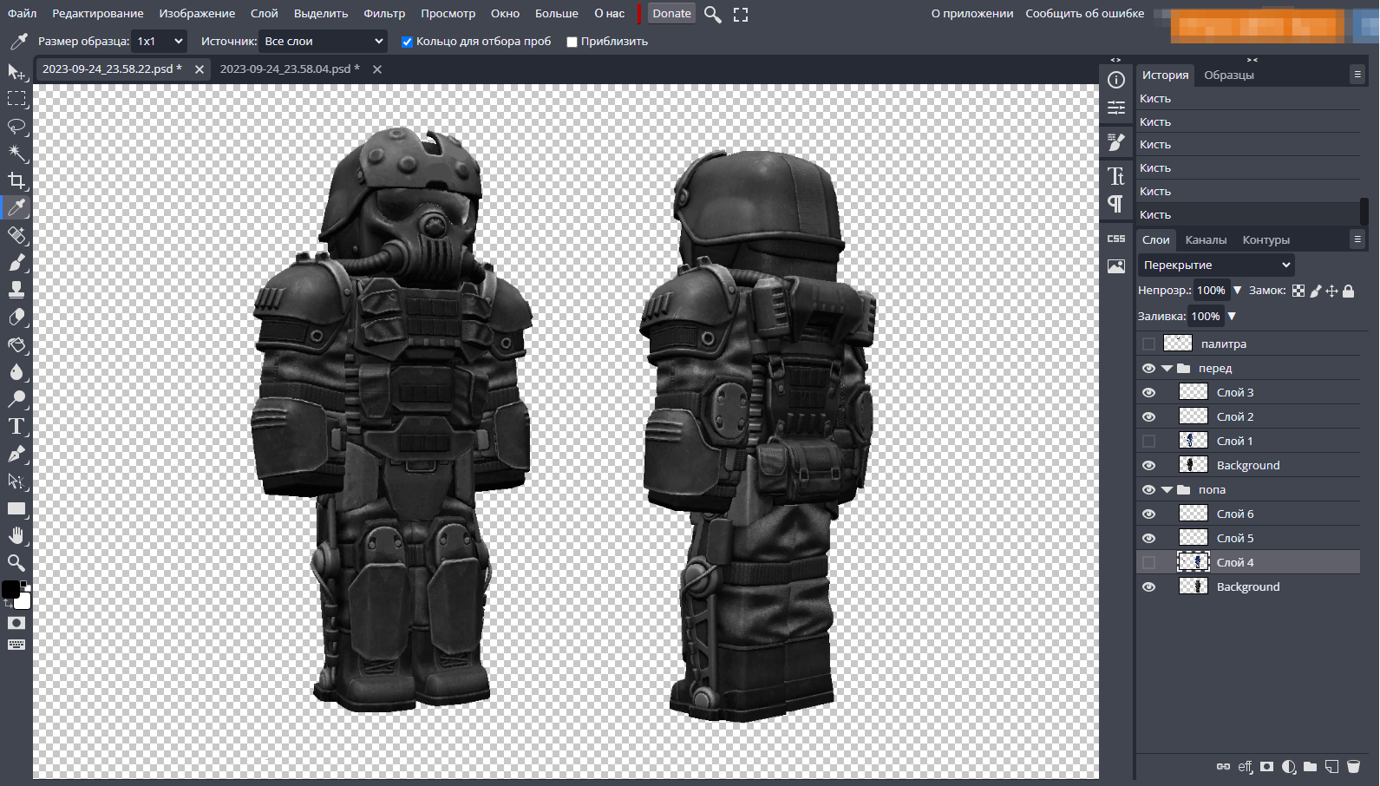Image resolution: width=1380 pixels, height=786 pixels.
Task: Open the 'Заливка' fill slider arrow
Action: tap(1232, 316)
